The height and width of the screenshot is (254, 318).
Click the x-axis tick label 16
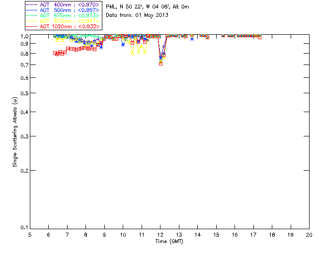point(235,235)
